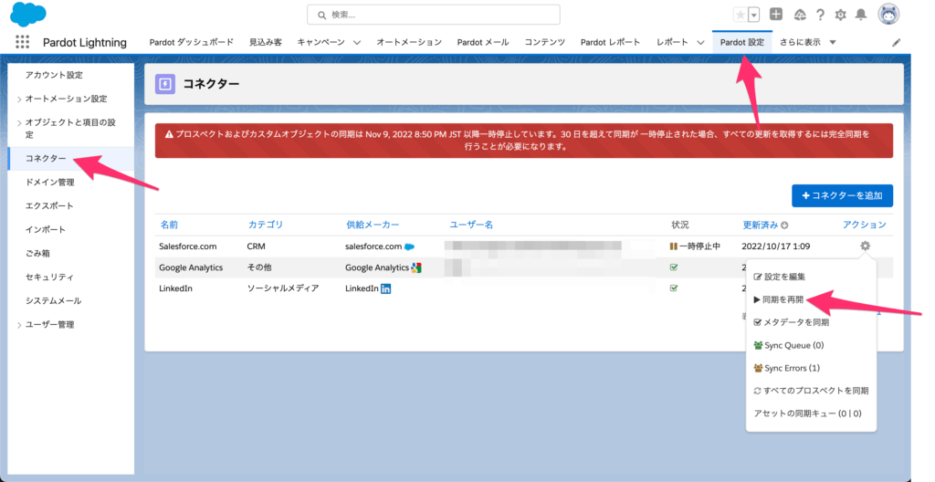Screen dimensions: 935x482
Task: Open エクスポート in sidebar
Action: point(49,205)
